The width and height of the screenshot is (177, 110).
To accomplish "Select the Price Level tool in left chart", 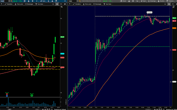I will [19, 4].
